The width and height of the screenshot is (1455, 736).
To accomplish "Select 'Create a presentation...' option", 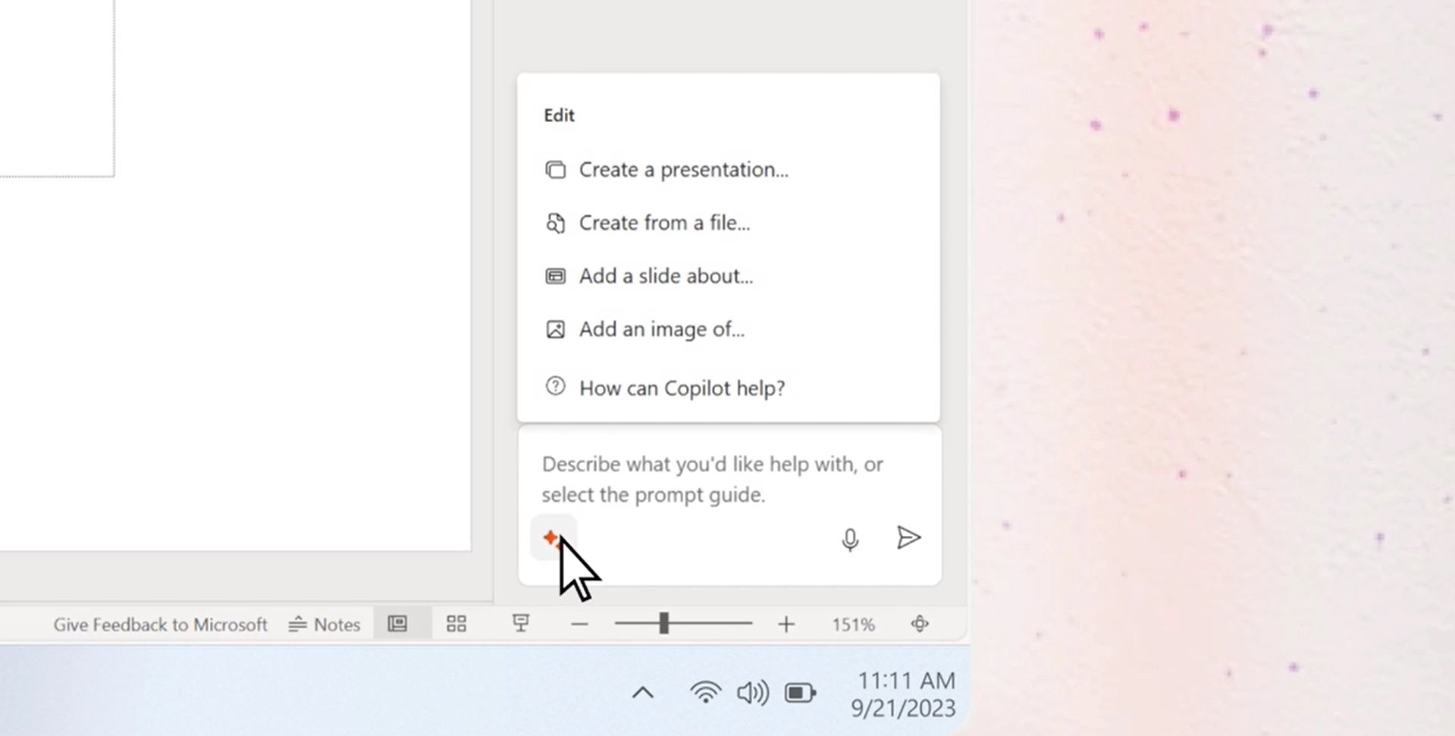I will [x=667, y=170].
